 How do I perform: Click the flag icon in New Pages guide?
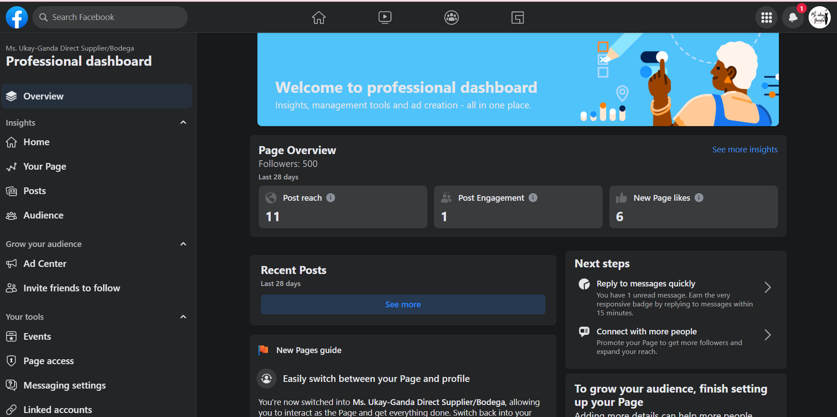263,350
